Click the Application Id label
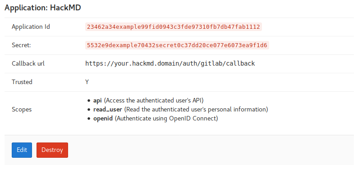 (x=31, y=27)
